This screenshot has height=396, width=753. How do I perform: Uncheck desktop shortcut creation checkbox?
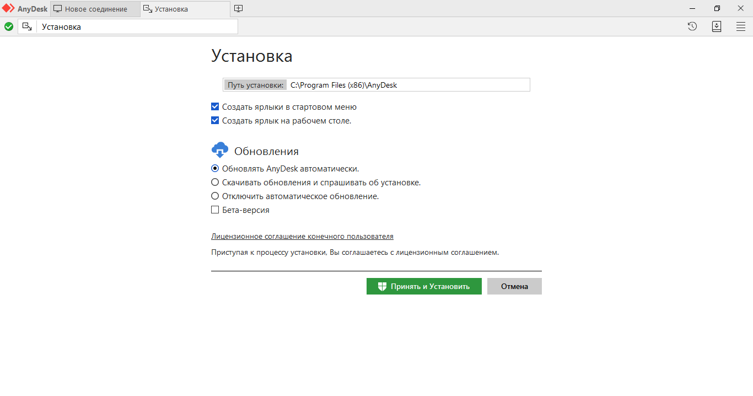[x=215, y=121]
